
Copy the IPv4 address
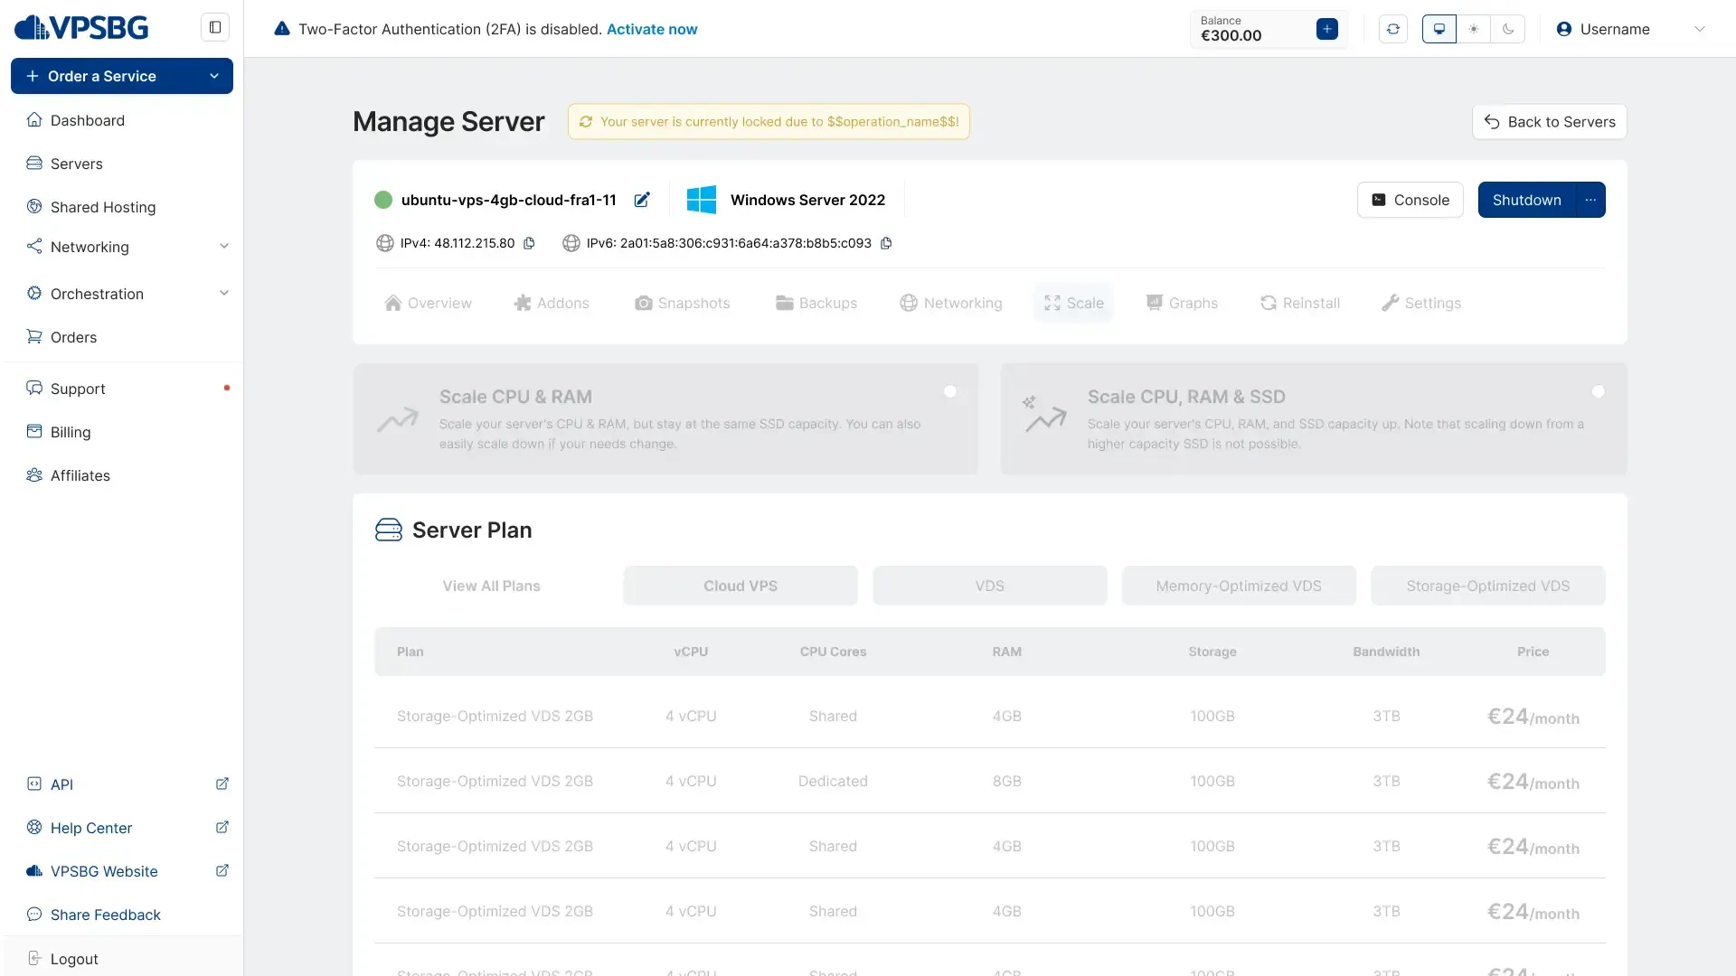(x=530, y=243)
